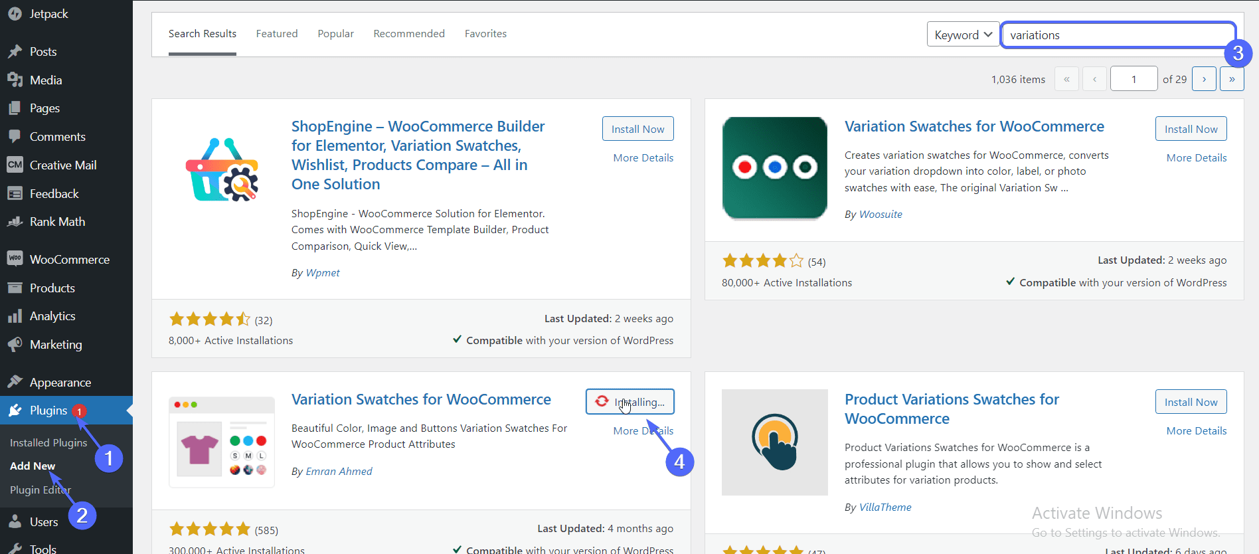Open Analytics bar chart icon
Viewport: 1259px width, 554px height.
[15, 316]
